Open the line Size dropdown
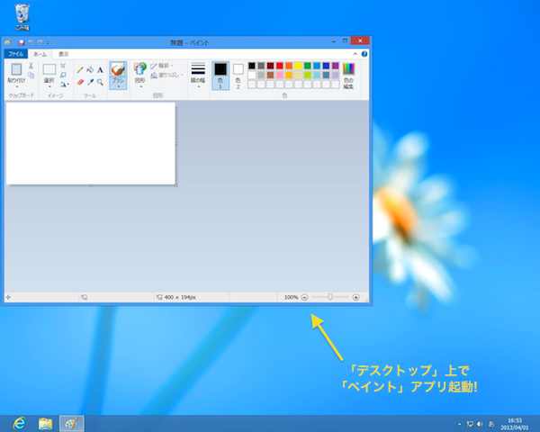540x432 pixels. (x=198, y=76)
